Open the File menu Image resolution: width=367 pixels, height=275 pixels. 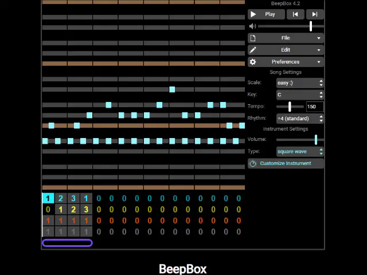(x=286, y=38)
